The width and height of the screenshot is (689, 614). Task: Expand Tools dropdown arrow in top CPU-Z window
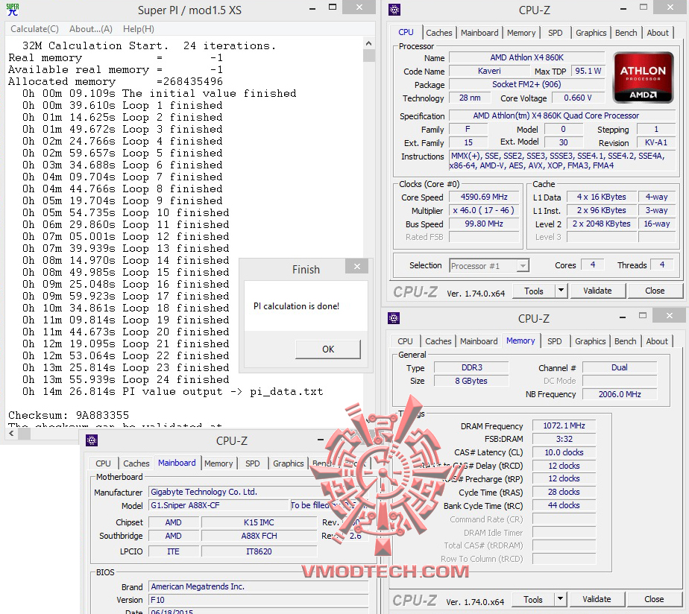561,291
